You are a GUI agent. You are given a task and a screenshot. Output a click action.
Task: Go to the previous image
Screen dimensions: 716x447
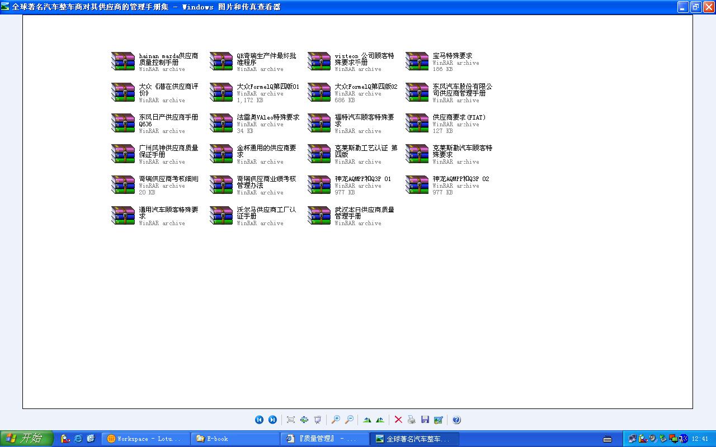tap(259, 420)
